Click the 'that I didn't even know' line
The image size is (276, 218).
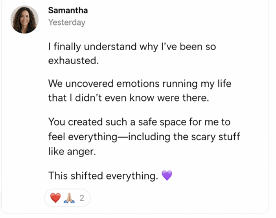click(129, 98)
